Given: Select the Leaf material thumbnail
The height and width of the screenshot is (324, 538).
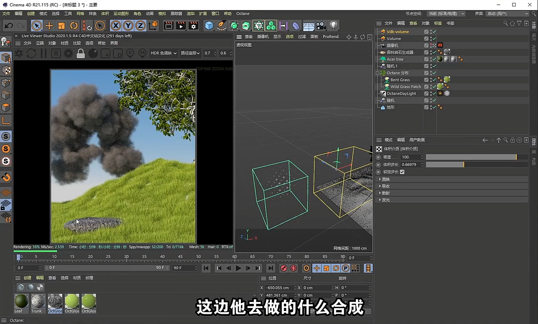Looking at the screenshot, I should click(x=21, y=301).
